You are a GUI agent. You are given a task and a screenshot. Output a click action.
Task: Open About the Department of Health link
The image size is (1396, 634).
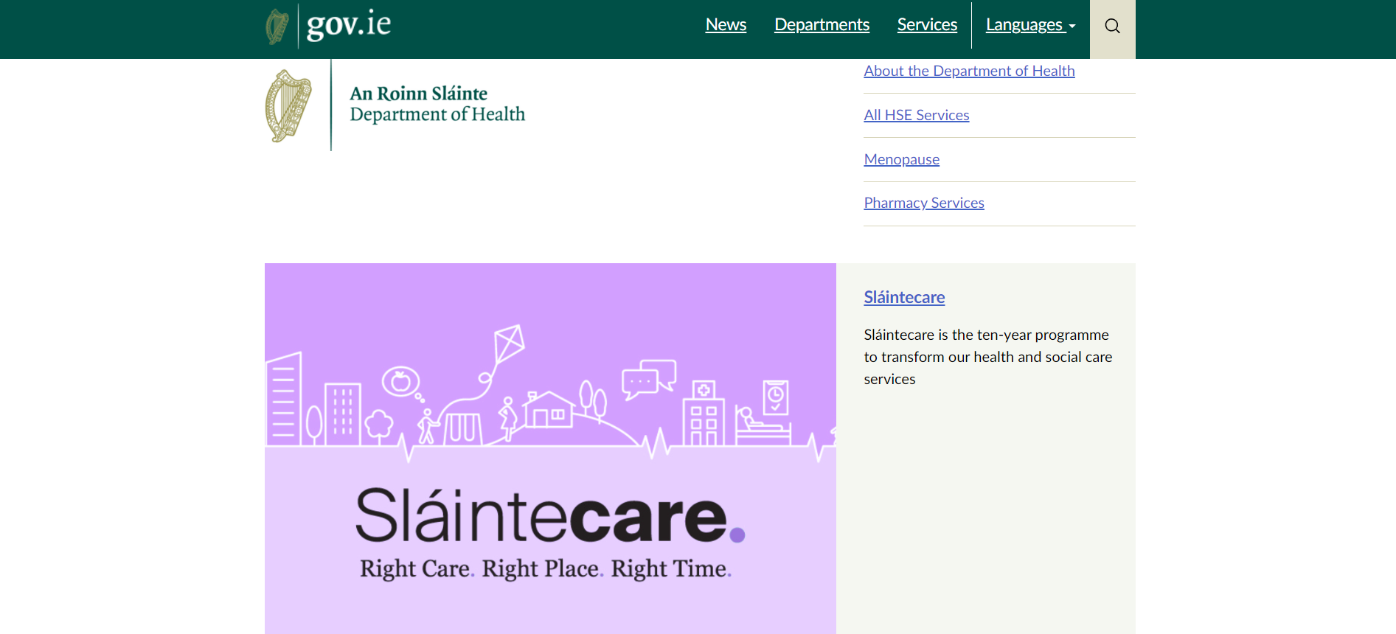(969, 71)
